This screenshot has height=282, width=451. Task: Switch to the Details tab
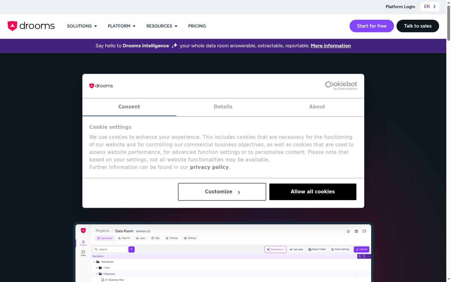[x=223, y=107]
